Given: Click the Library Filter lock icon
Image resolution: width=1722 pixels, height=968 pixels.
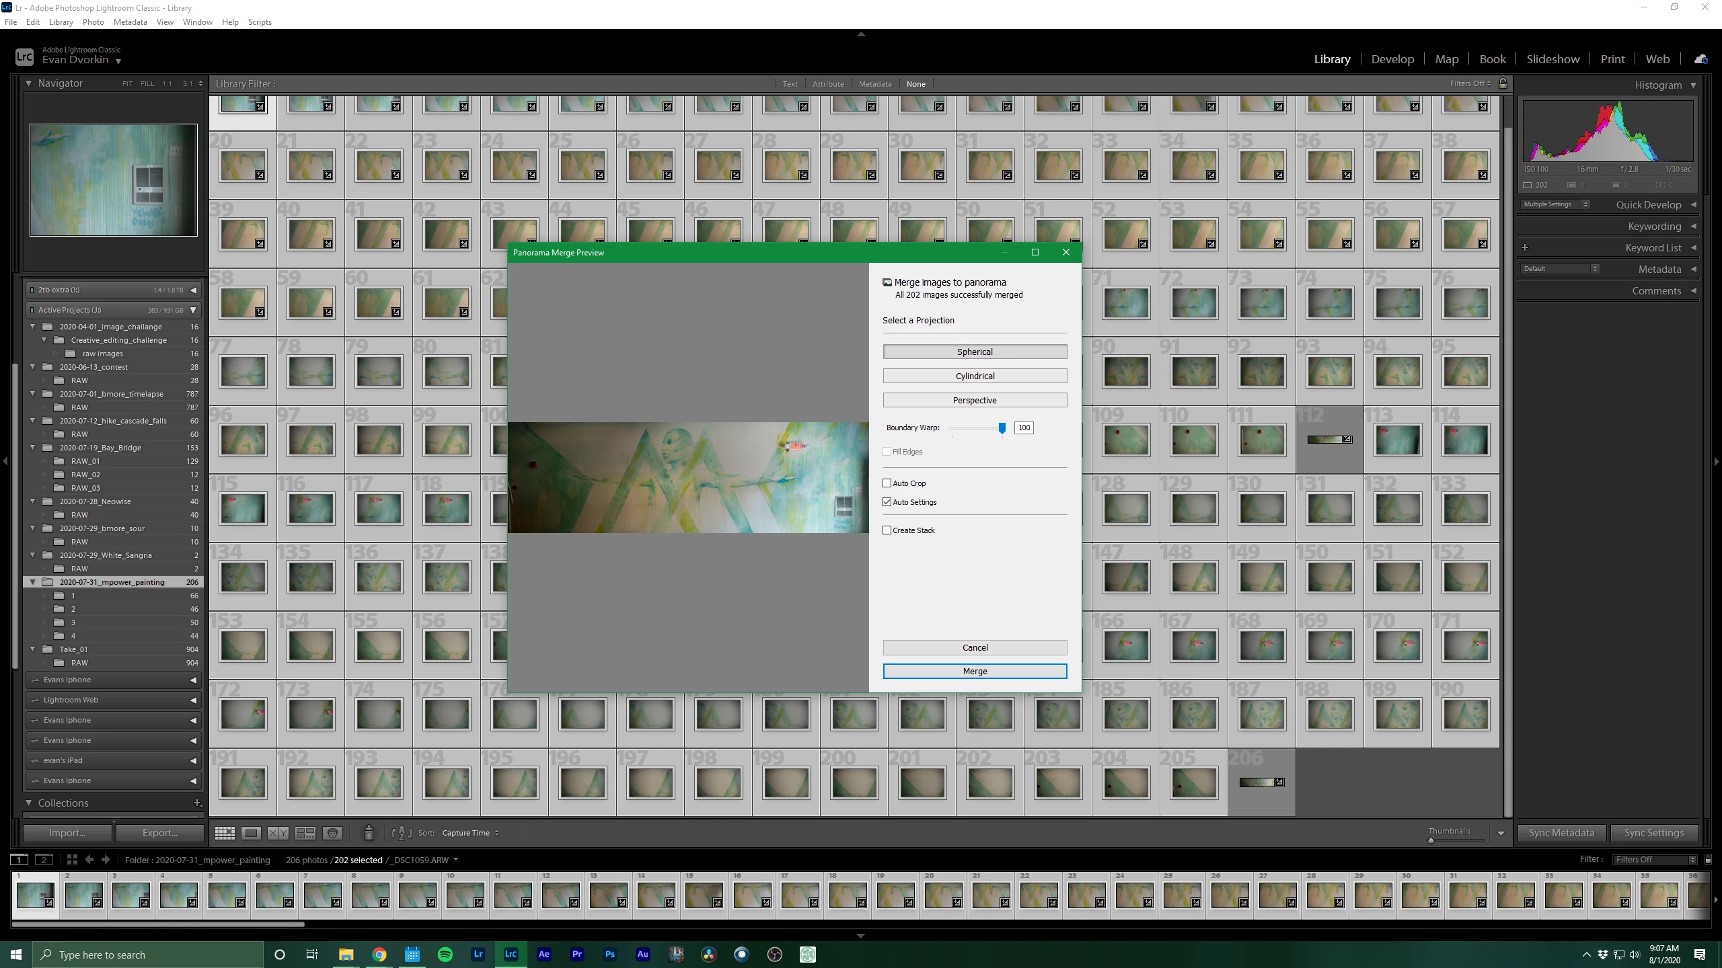Looking at the screenshot, I should pos(1503,83).
